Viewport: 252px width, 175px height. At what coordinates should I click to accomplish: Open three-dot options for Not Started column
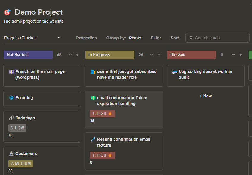coord(70,55)
